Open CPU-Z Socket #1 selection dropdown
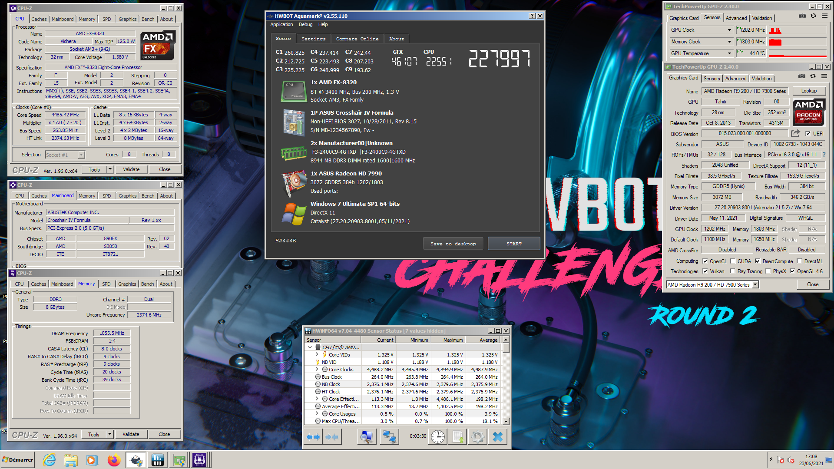 pyautogui.click(x=81, y=155)
